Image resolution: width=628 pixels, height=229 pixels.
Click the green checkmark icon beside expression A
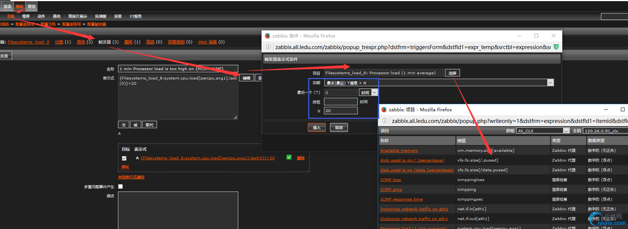(x=289, y=157)
